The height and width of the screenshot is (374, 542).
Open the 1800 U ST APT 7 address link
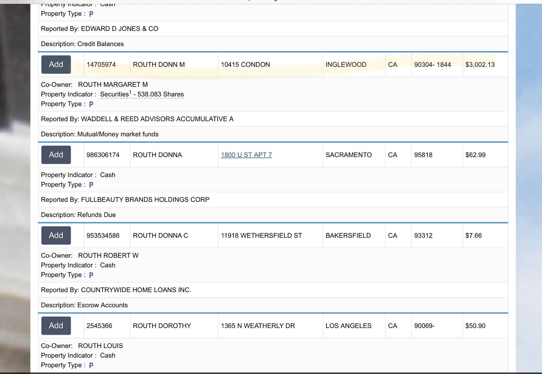(x=246, y=155)
